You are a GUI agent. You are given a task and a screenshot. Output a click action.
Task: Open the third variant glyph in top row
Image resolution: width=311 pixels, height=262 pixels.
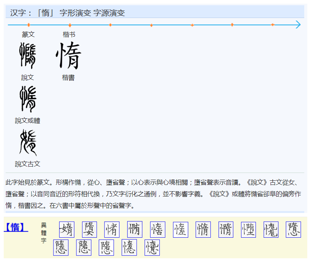(x=112, y=229)
